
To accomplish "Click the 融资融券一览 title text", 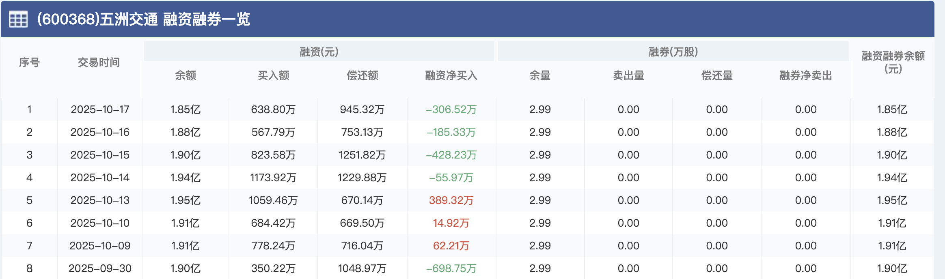I will tap(206, 19).
